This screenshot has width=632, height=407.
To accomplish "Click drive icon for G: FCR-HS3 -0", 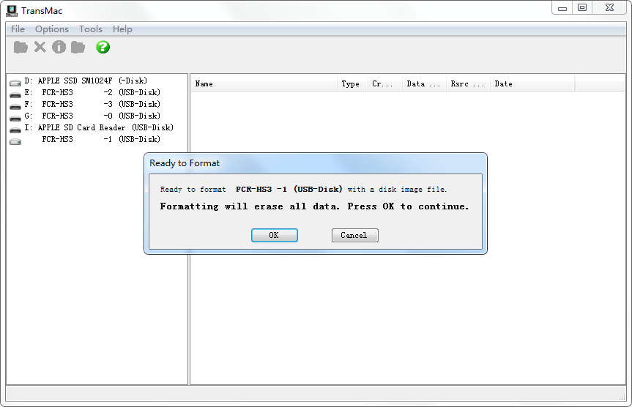I will (15, 119).
